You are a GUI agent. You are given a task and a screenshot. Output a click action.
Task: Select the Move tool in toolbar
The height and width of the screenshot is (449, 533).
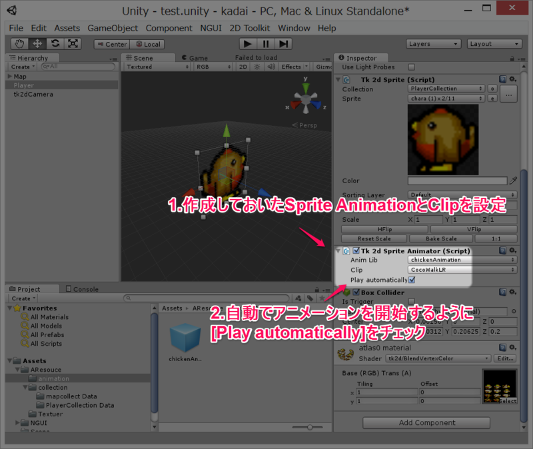tap(37, 44)
